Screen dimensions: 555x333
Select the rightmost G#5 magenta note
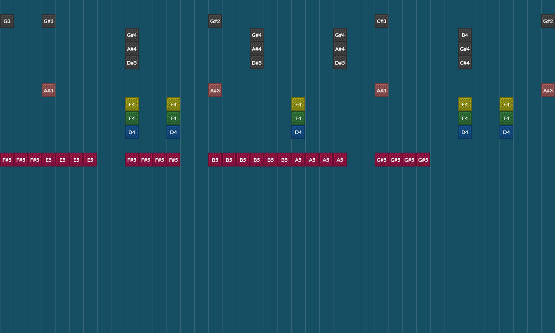click(423, 160)
